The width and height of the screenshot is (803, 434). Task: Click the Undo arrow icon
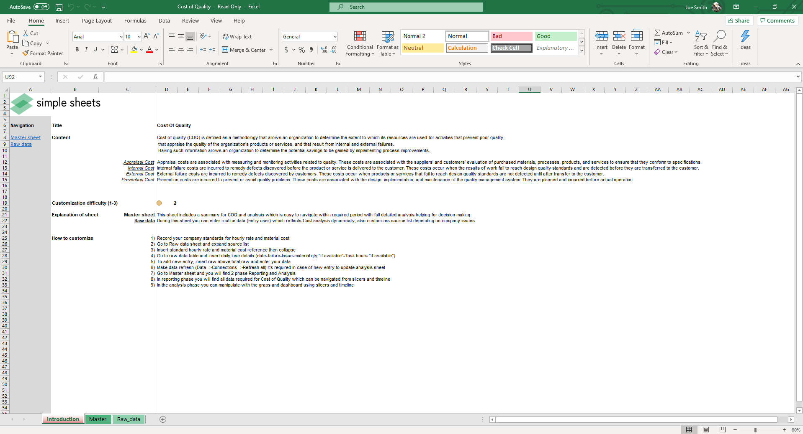point(71,7)
